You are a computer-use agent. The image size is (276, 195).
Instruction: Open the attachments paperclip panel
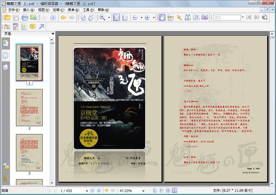[x=5, y=178]
